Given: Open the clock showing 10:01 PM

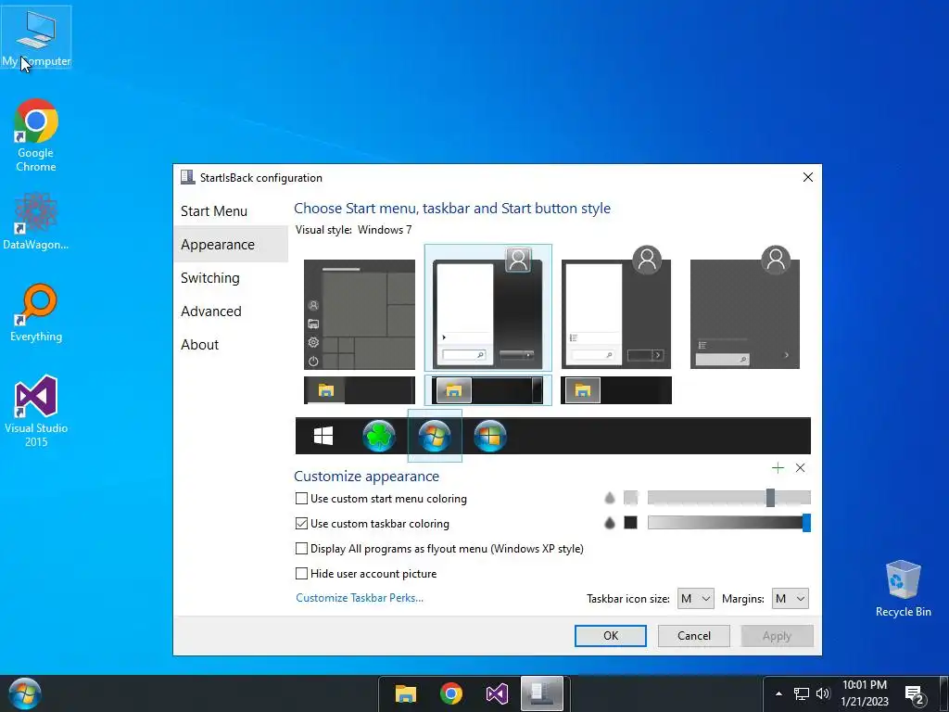Looking at the screenshot, I should click(x=865, y=693).
